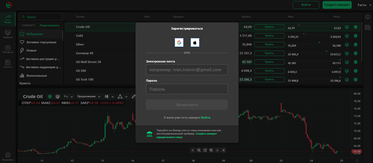This screenshot has height=163, width=373.
Task: Open the chart icon in the Crude Oil row
Action: [347, 27]
